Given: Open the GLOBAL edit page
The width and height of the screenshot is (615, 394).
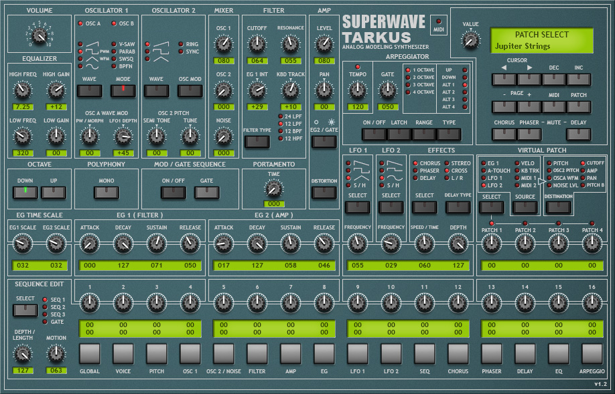Looking at the screenshot, I should (x=90, y=354).
